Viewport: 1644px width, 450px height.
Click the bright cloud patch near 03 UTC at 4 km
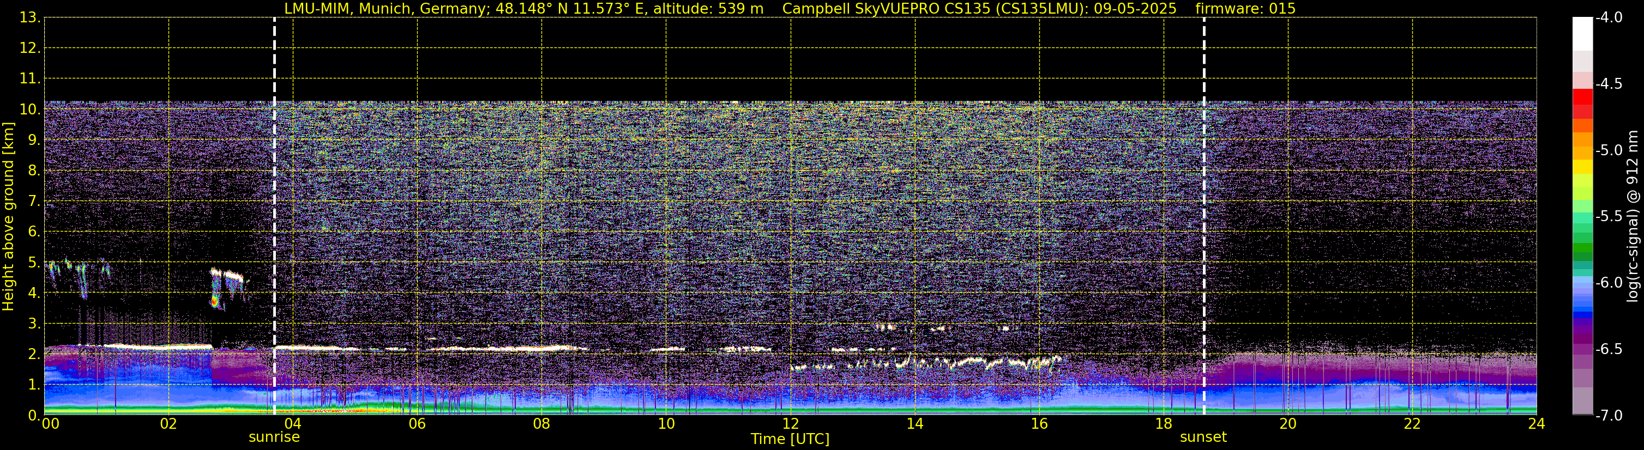[226, 288]
